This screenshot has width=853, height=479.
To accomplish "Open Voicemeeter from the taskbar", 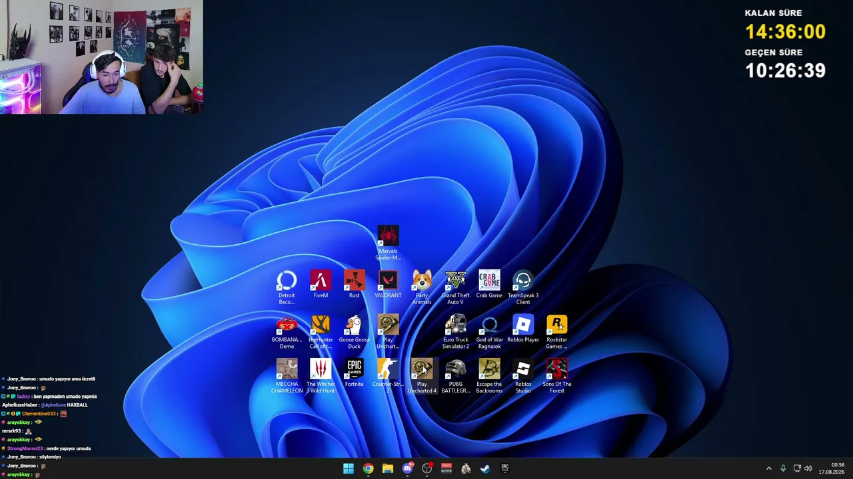I will tap(446, 468).
